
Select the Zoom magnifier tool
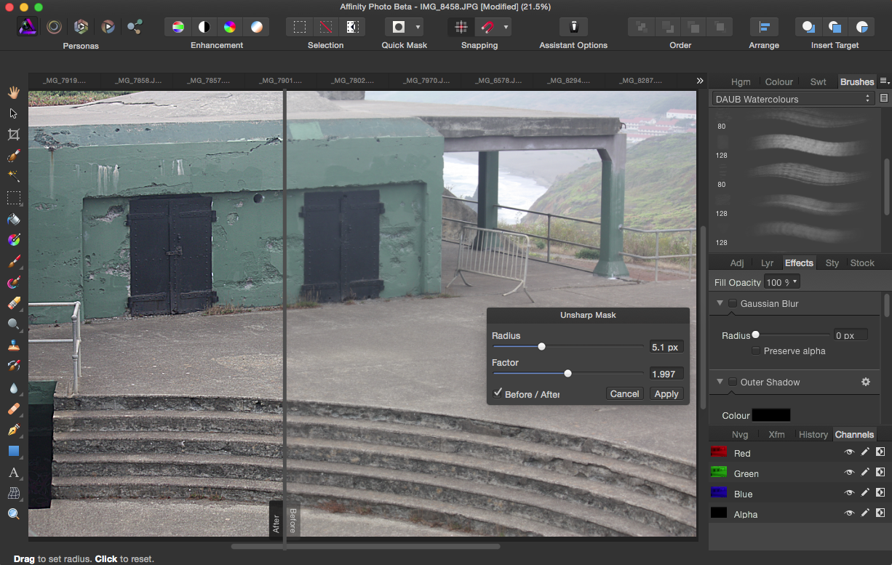13,514
